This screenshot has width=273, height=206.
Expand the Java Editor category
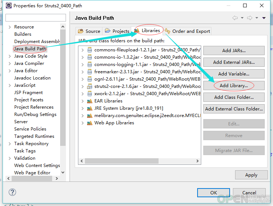click(x=10, y=71)
